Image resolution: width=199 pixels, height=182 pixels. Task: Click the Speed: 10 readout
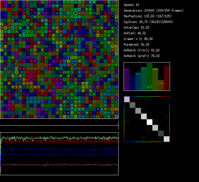coord(132,5)
